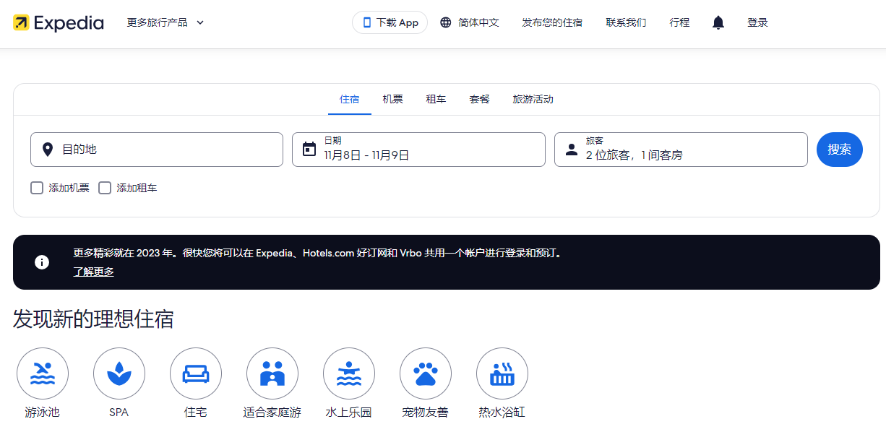Open notifications bell icon

coord(718,22)
